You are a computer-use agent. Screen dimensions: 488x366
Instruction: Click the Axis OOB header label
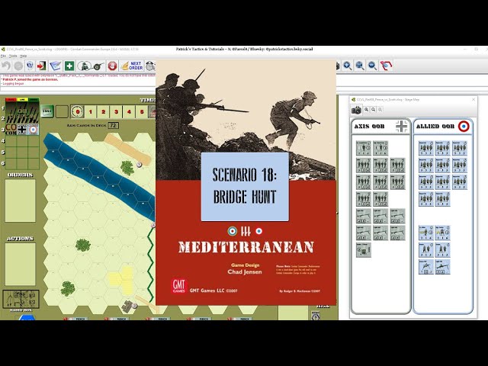(369, 127)
